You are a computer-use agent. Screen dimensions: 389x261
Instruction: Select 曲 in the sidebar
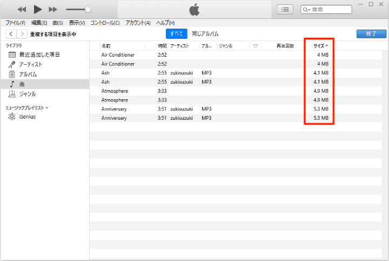(45, 84)
